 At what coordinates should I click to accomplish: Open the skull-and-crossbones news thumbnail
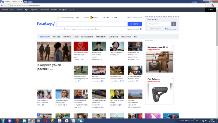coord(81,46)
